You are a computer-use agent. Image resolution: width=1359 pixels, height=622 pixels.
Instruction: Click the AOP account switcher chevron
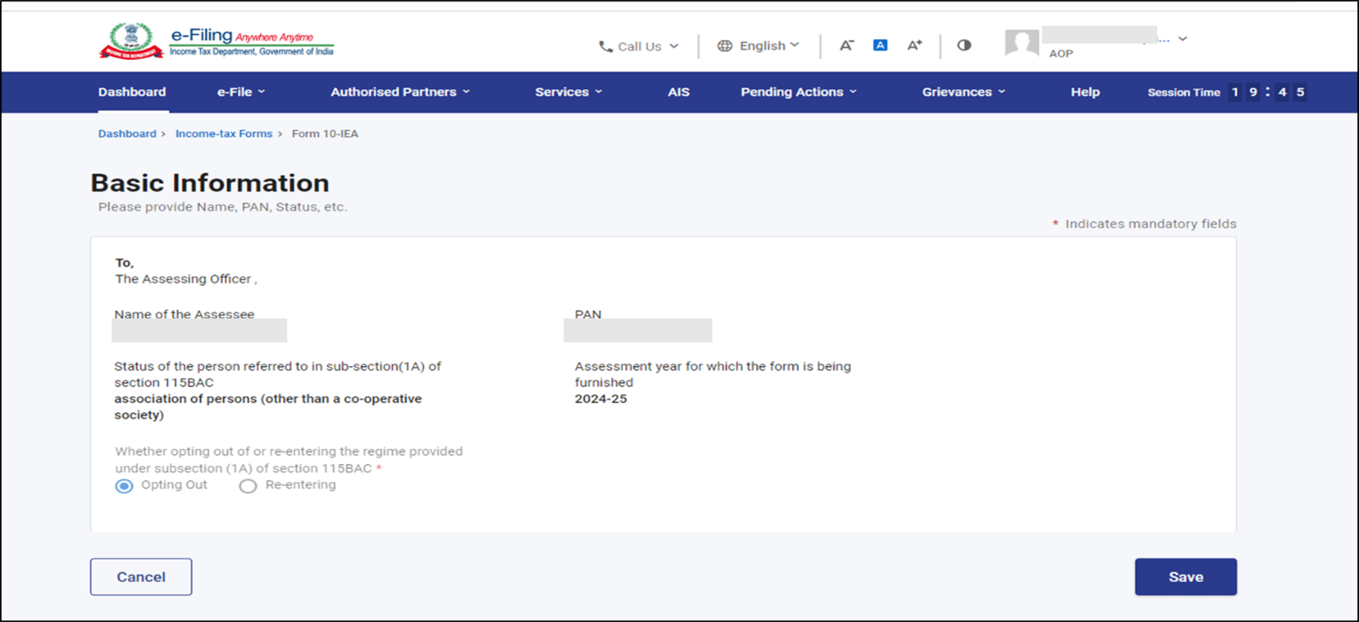click(x=1182, y=38)
